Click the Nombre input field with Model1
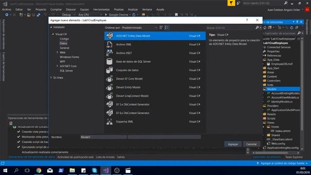The image size is (311, 175). (x=104, y=137)
